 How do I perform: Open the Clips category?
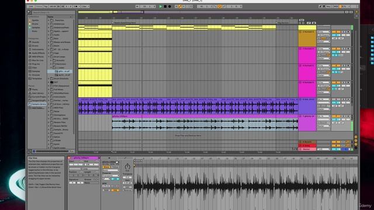coord(34,68)
